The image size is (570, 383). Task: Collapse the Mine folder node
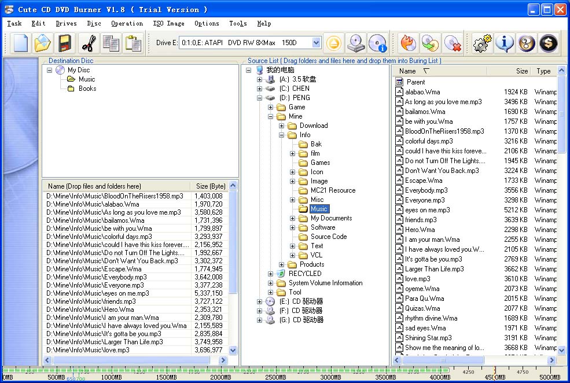pyautogui.click(x=270, y=117)
